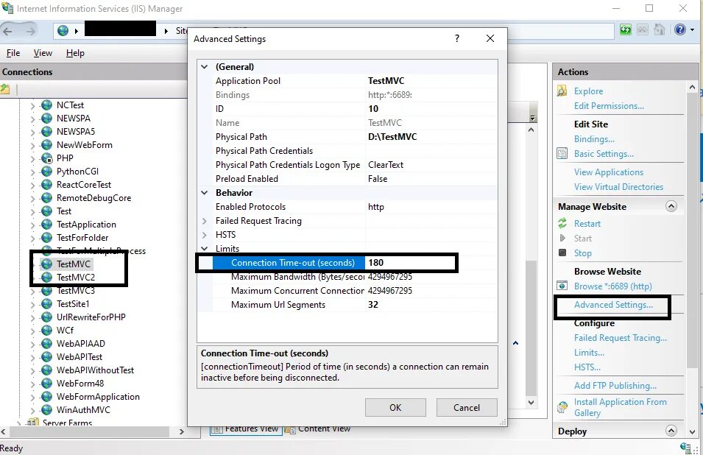
Task: Click the Server Farms node icon
Action: pyautogui.click(x=32, y=423)
